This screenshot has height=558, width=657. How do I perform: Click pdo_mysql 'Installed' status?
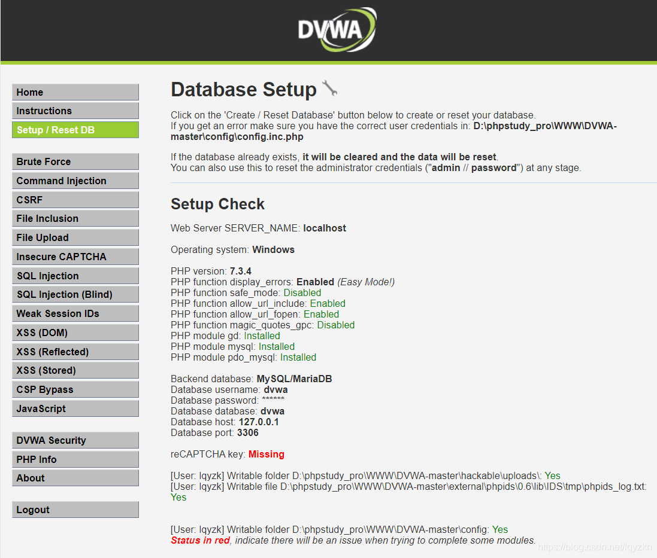click(x=298, y=357)
